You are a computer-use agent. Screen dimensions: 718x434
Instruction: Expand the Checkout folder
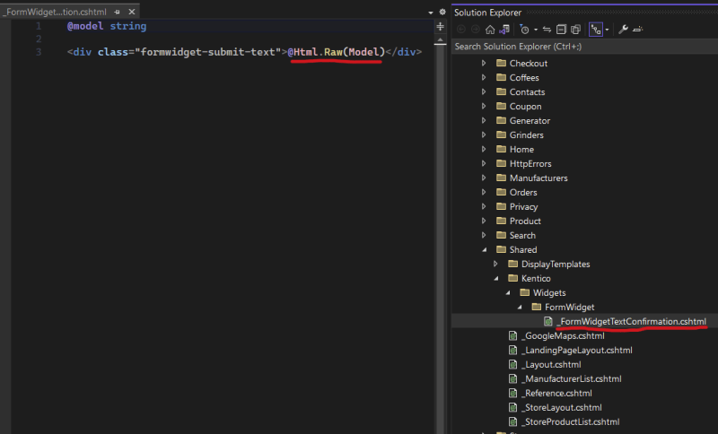click(484, 63)
